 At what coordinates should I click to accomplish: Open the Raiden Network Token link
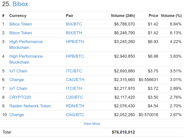pyautogui.click(x=30, y=106)
